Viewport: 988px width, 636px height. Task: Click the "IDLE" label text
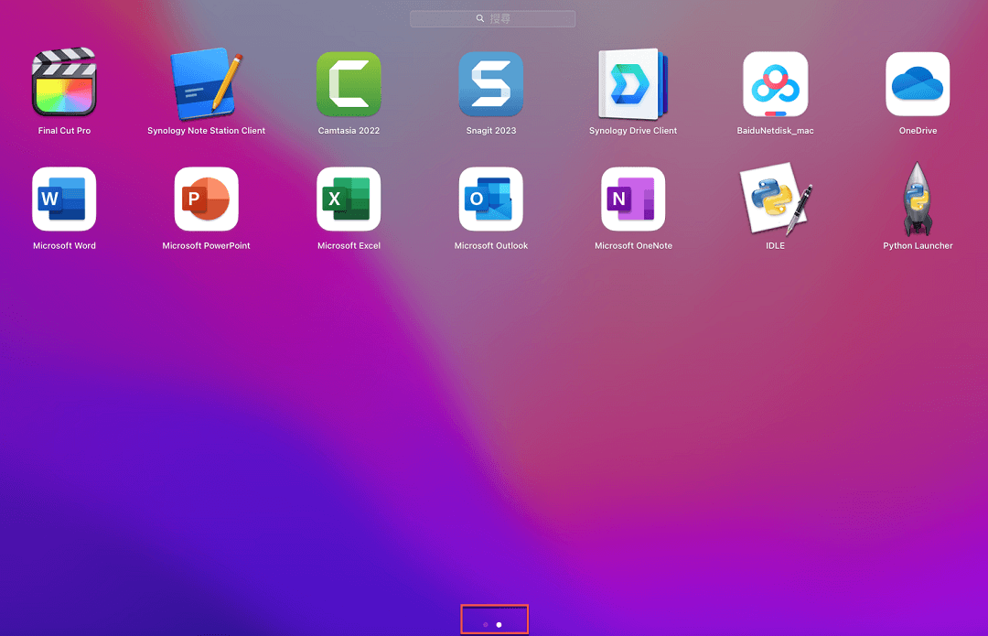pyautogui.click(x=775, y=246)
